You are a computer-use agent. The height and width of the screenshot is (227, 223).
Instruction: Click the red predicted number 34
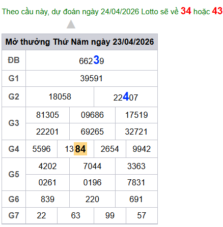pyautogui.click(x=186, y=11)
